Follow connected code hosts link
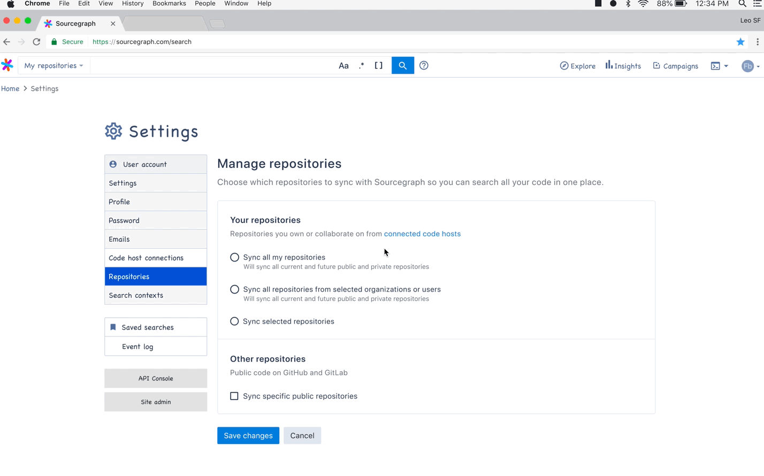Screen dimensions: 764x476 coord(422,234)
